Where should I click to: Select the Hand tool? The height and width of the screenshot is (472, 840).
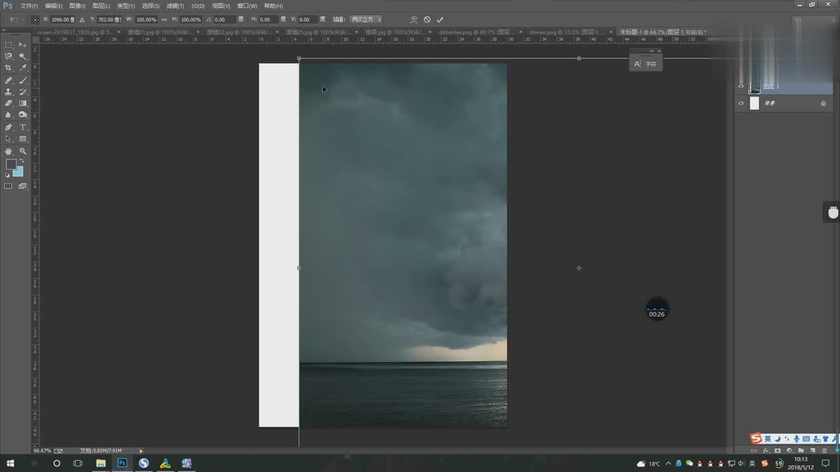[9, 151]
